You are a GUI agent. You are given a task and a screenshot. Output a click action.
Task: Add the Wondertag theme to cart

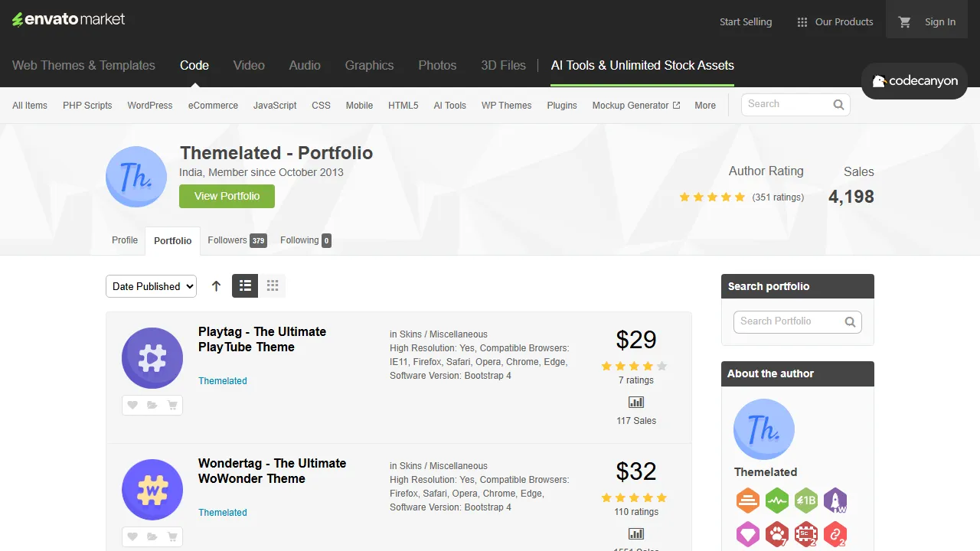coord(172,536)
